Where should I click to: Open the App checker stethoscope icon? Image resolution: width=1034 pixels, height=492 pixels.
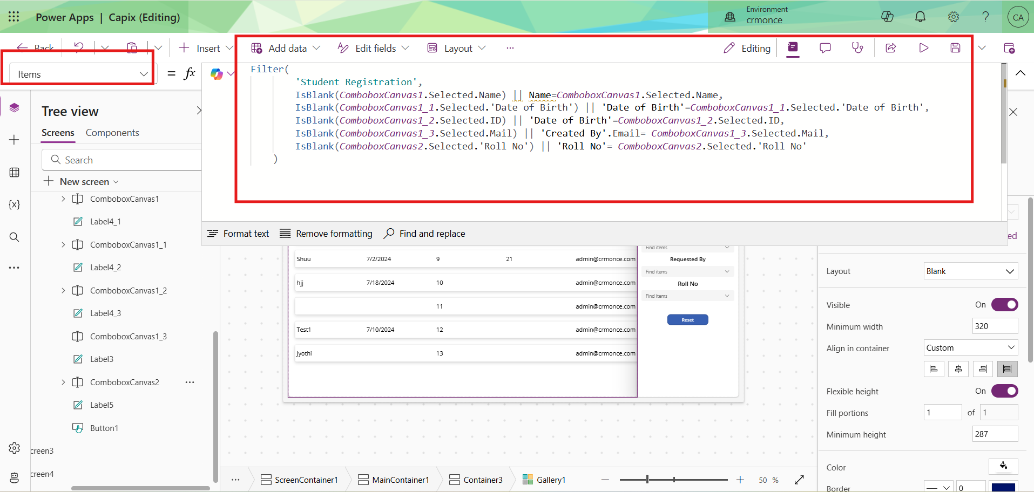pos(857,48)
